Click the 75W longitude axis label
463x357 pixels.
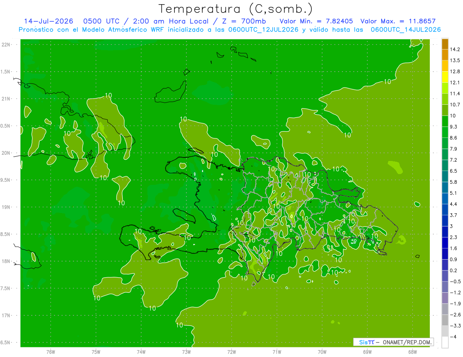[x=96, y=352]
